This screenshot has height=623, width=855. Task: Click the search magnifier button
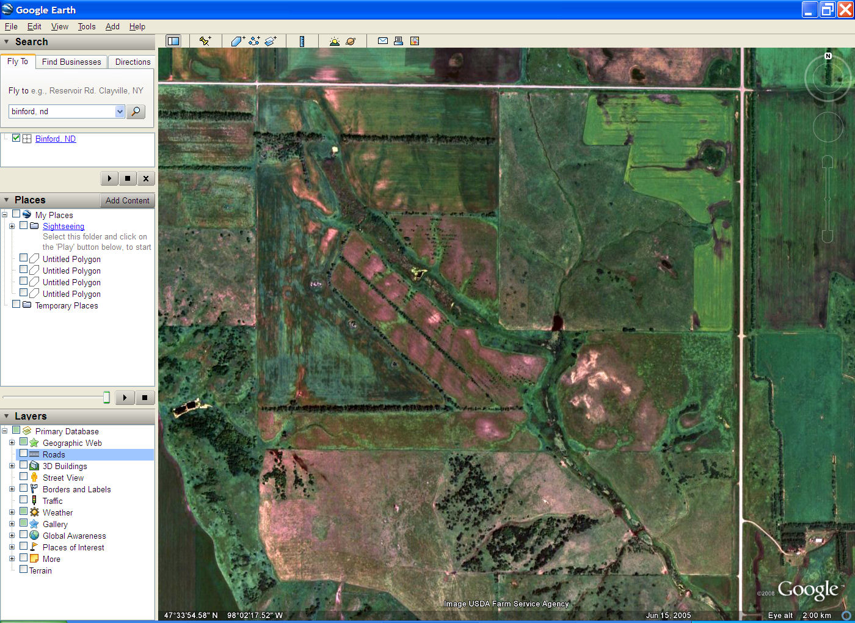point(136,111)
